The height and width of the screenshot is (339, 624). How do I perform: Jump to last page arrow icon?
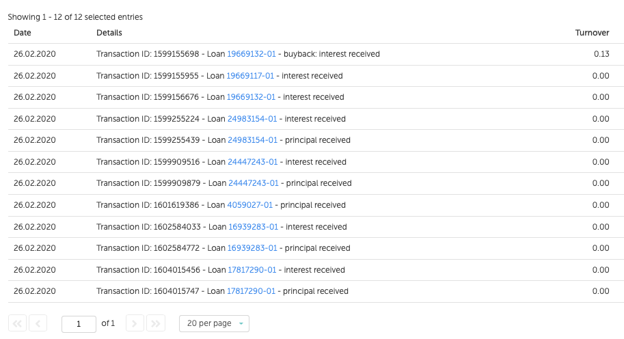[156, 323]
